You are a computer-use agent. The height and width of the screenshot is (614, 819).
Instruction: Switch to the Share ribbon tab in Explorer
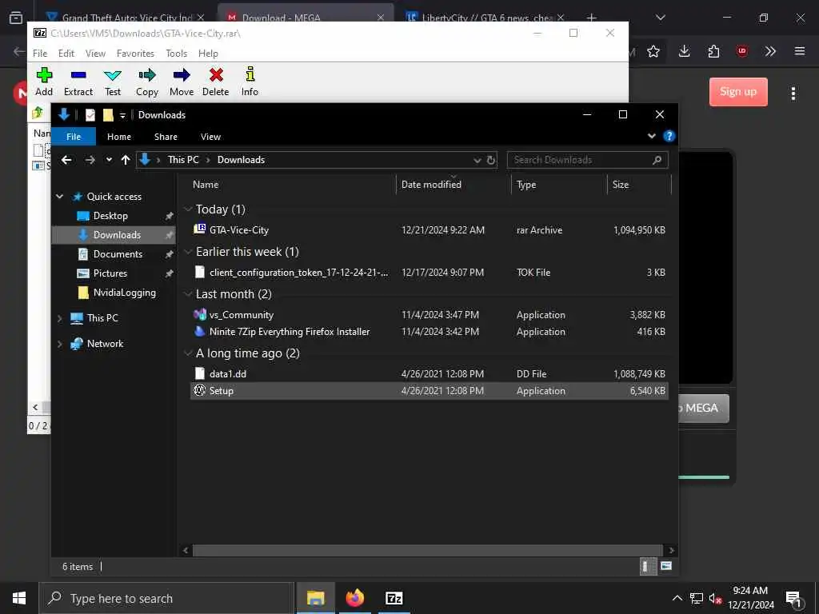(x=166, y=136)
